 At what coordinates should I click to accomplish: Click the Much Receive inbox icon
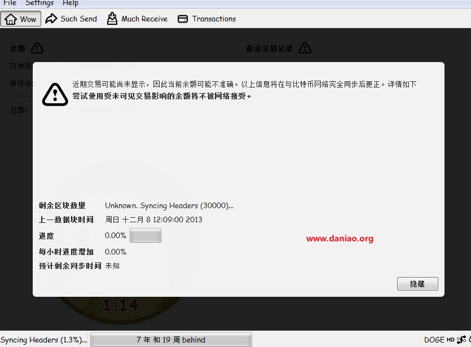112,18
